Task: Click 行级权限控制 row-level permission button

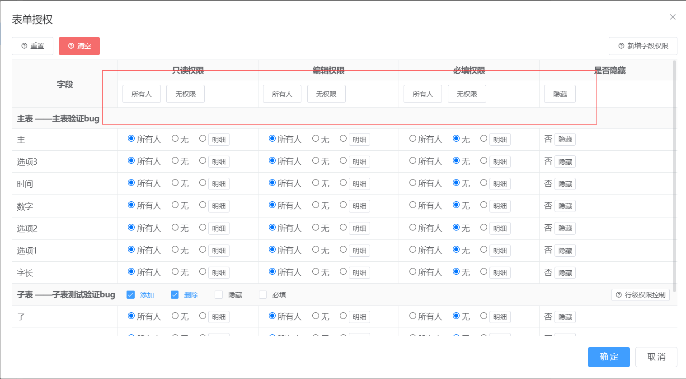Action: (640, 295)
